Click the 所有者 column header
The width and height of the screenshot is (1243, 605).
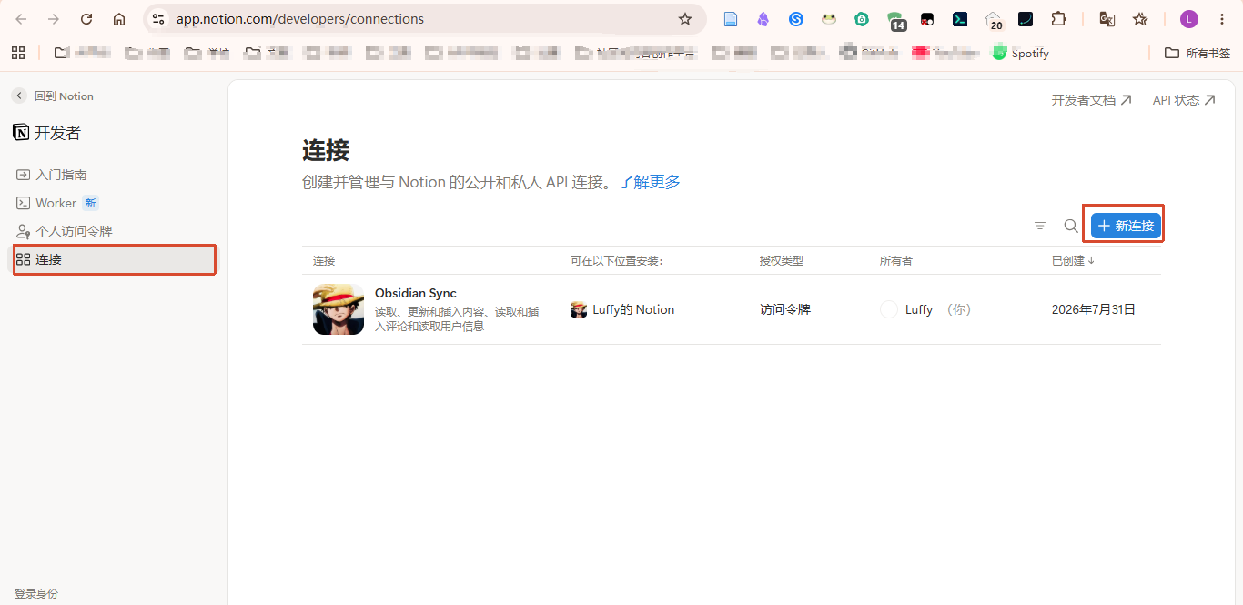click(x=896, y=260)
